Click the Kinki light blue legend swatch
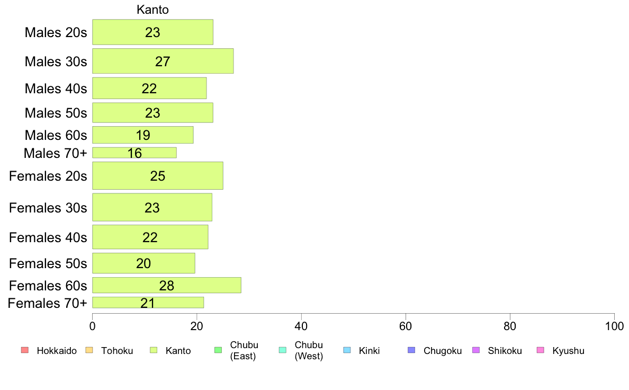The image size is (629, 390). click(347, 350)
